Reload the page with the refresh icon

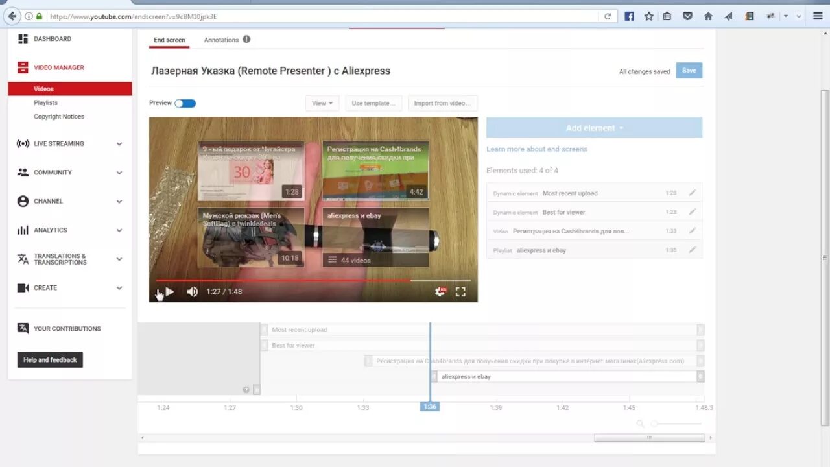tap(608, 16)
